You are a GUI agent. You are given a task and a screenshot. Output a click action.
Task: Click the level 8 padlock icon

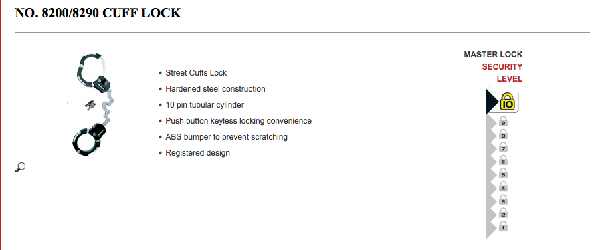coord(503,134)
